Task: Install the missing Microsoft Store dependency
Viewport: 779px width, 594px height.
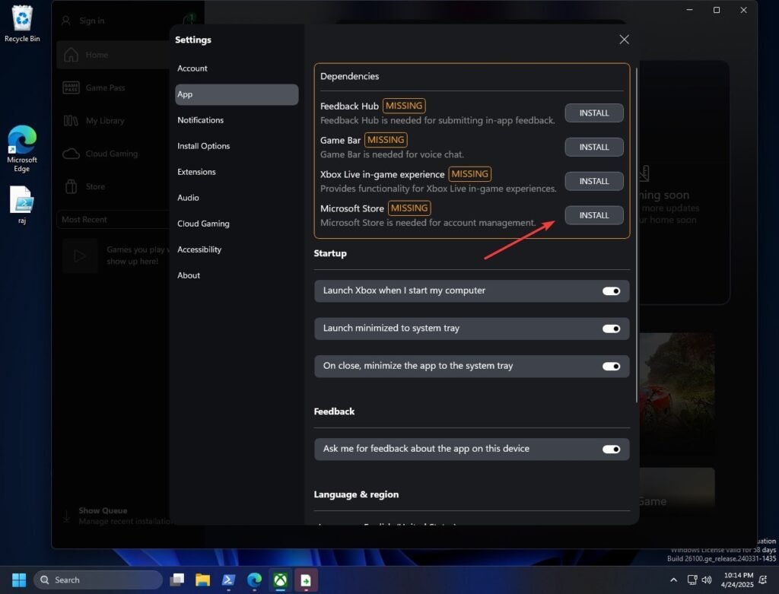Action: 593,215
